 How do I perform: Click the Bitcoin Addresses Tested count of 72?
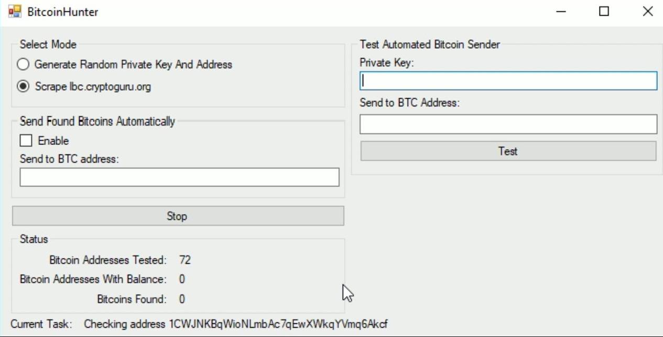pos(184,260)
